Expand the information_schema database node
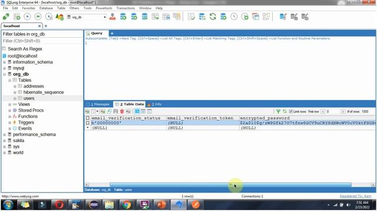 4,62
